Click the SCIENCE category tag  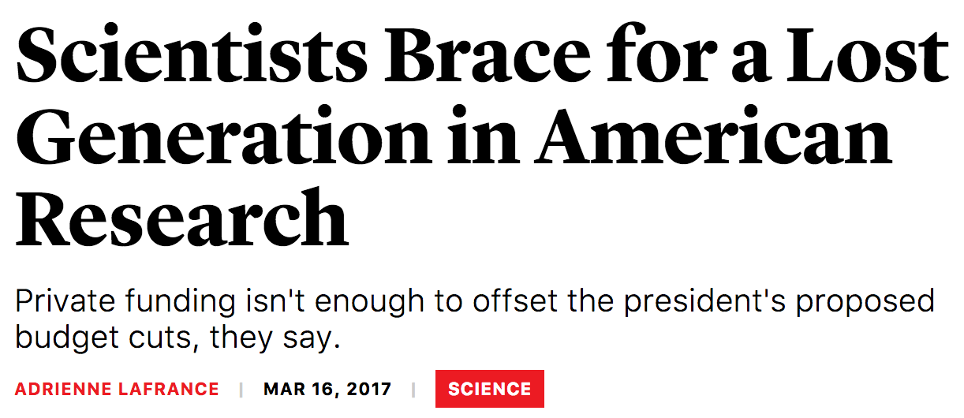(x=489, y=389)
